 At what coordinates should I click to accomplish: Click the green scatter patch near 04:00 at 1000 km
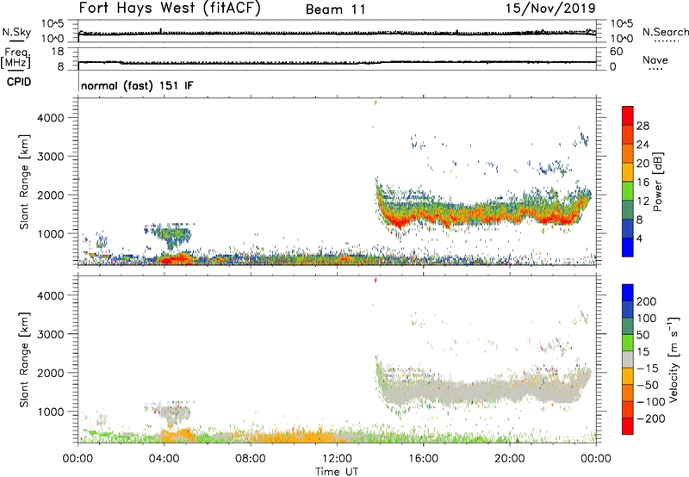174,235
